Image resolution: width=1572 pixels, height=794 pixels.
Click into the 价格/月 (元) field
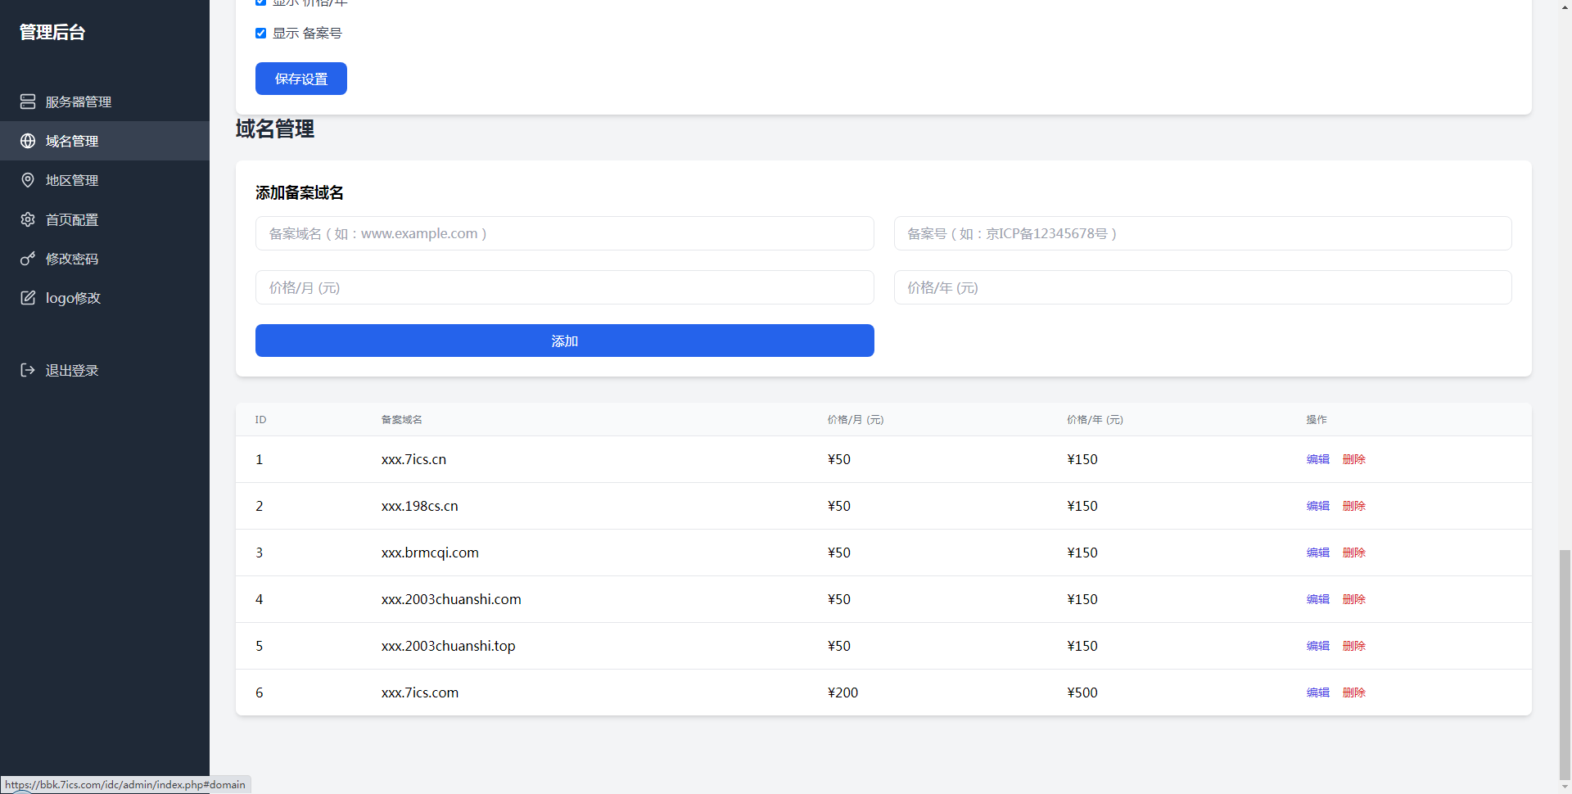(564, 287)
